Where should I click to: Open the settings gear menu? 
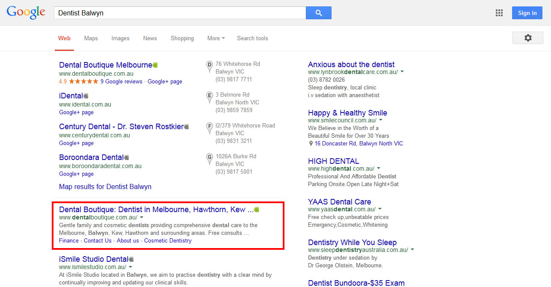pyautogui.click(x=528, y=38)
